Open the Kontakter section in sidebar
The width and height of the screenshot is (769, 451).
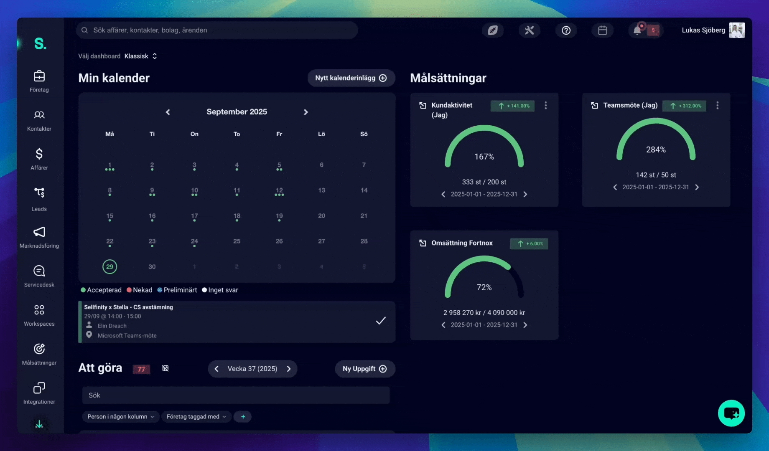coord(39,121)
